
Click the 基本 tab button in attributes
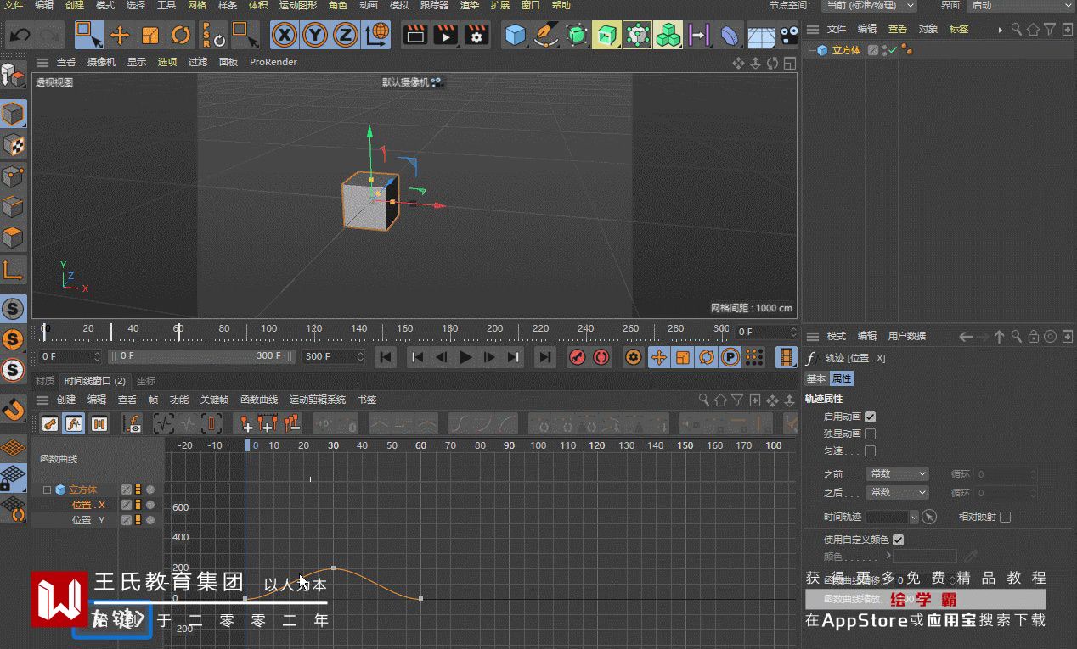pos(816,378)
